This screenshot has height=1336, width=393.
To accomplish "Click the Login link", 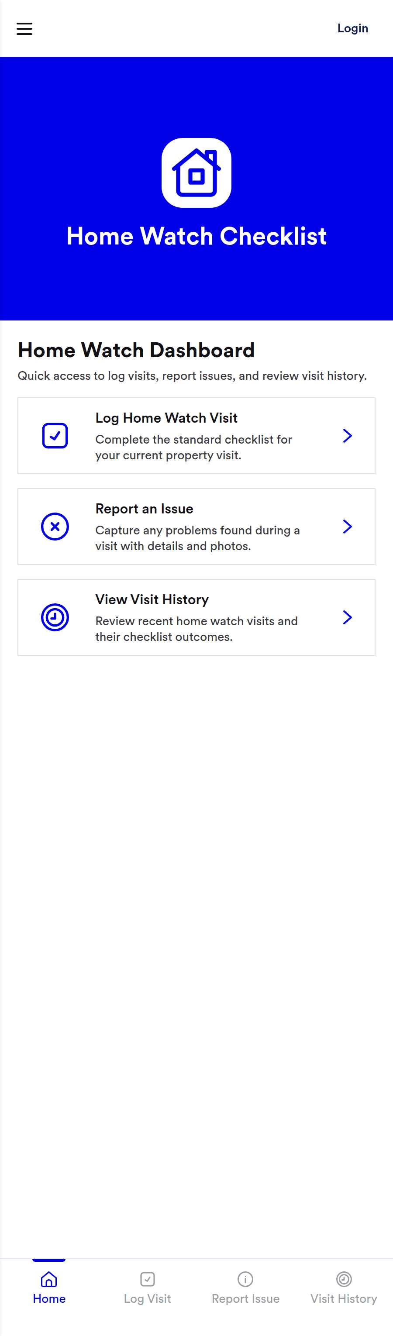I will coord(352,28).
